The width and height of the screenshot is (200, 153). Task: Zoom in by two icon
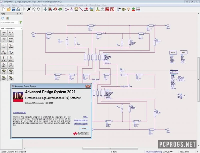point(55,9)
